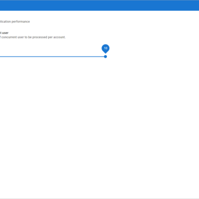The image size is (199, 199).
Task: Click the right end of blue header bar
Action: click(x=196, y=5)
